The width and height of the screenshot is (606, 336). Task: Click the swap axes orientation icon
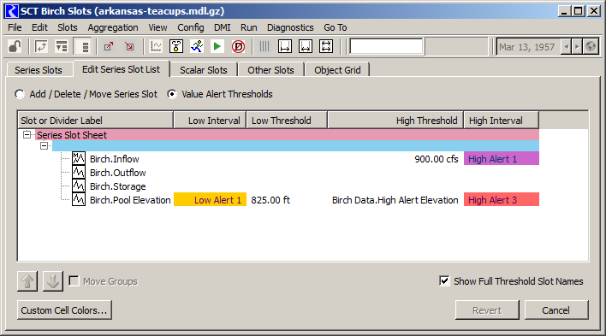tap(41, 47)
